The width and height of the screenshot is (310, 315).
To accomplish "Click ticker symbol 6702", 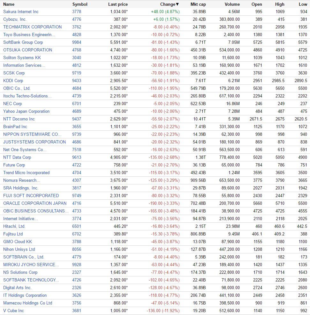I will coord(77,234).
